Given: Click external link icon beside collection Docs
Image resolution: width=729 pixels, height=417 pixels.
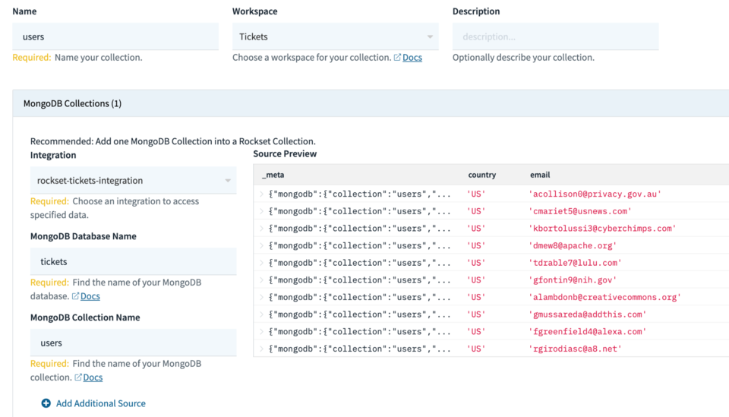Looking at the screenshot, I should [78, 378].
